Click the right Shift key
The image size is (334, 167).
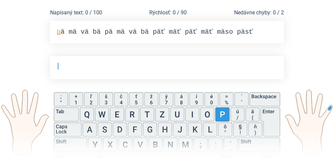click(x=259, y=144)
